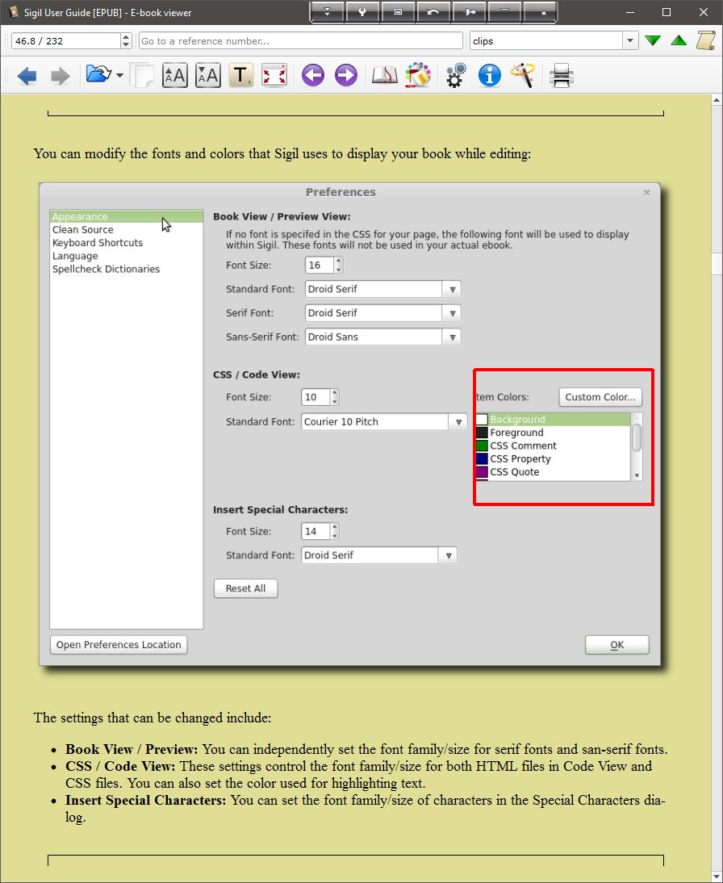
Task: Adjust the Code View Font Size 10 spinner
Action: click(335, 397)
